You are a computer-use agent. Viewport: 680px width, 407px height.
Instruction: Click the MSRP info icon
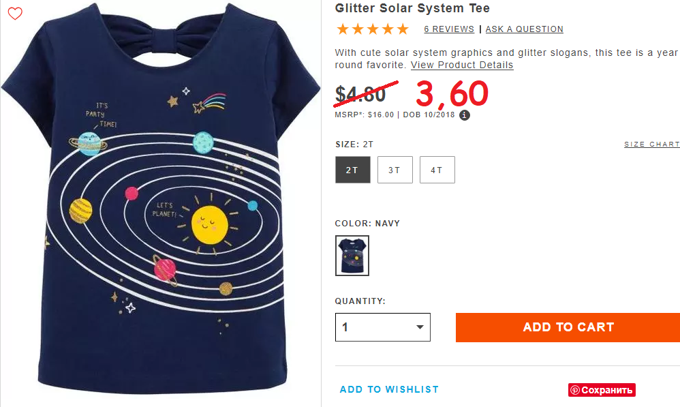(x=465, y=115)
